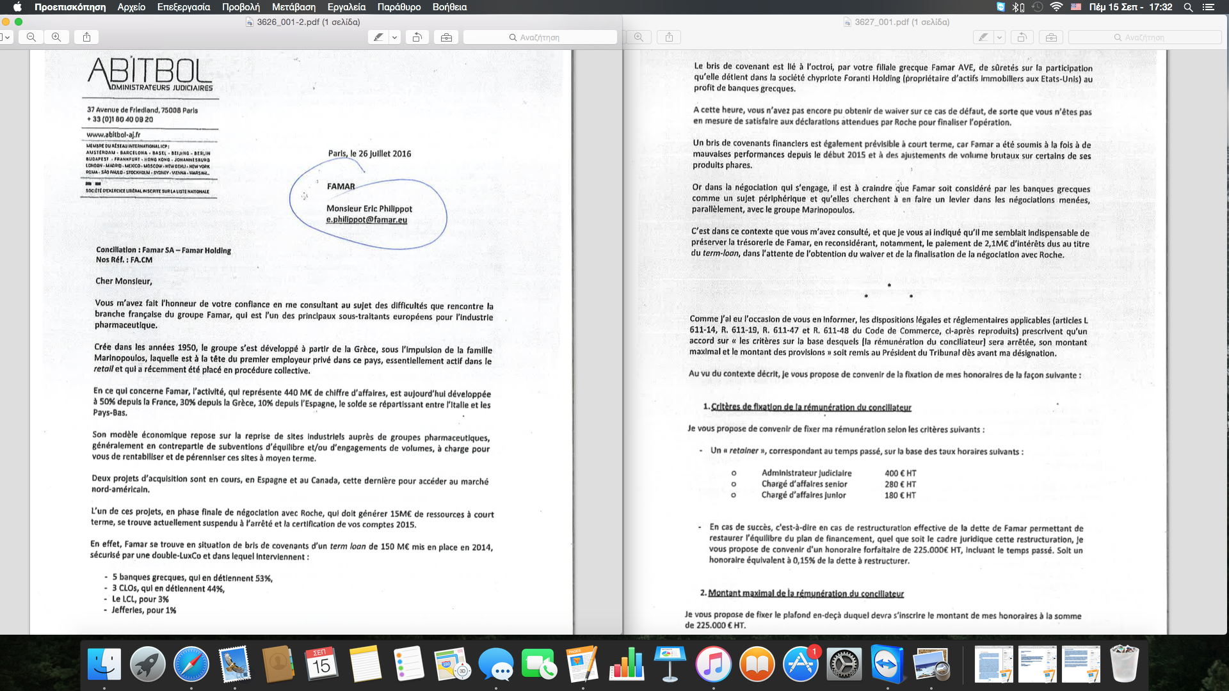Open markup toolbox in the 3627_001.pdf window
The width and height of the screenshot is (1229, 691).
[1051, 37]
